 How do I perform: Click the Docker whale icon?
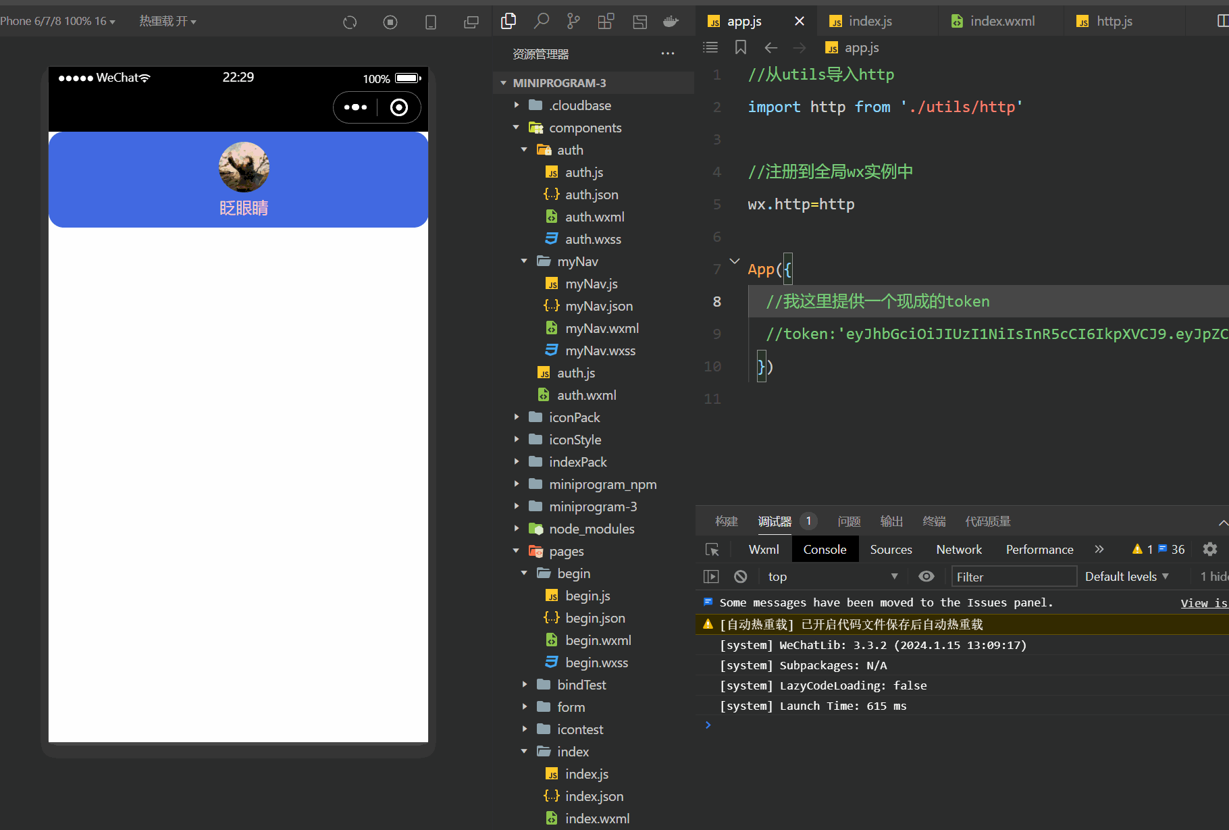[x=671, y=22]
